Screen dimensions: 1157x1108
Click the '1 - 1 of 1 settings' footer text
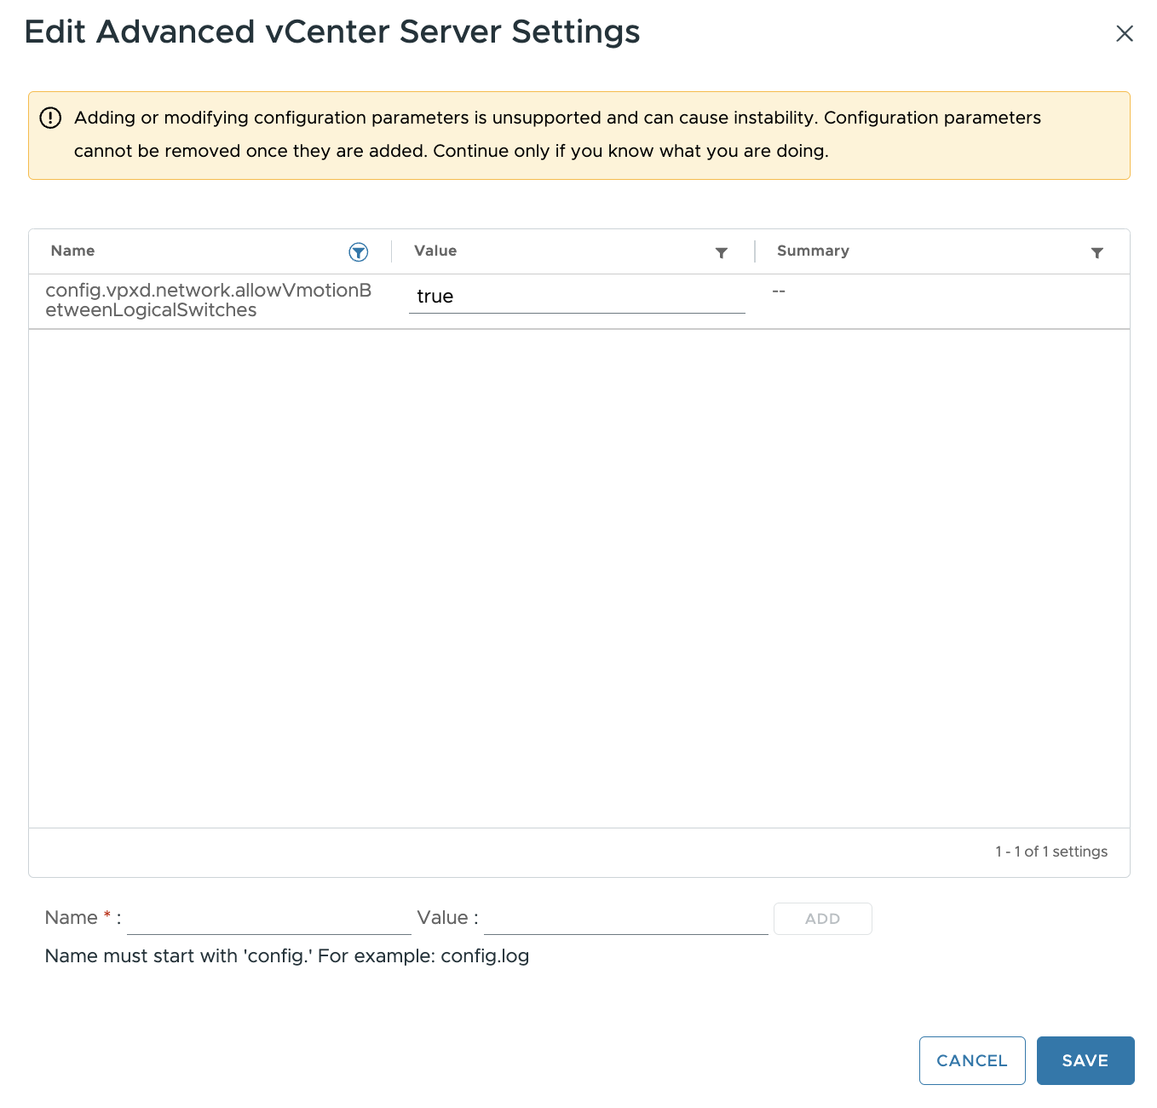[x=1051, y=851]
